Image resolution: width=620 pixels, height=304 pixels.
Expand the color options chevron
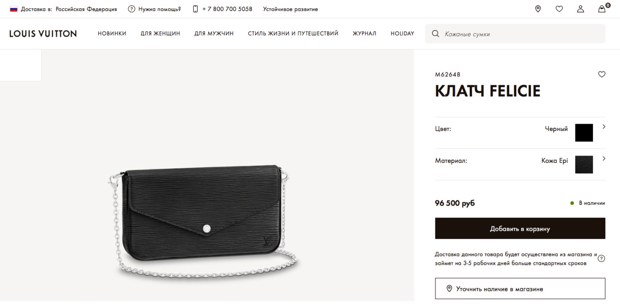[604, 127]
